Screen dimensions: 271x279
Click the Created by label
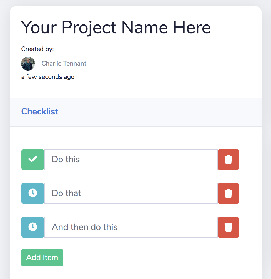click(x=37, y=49)
